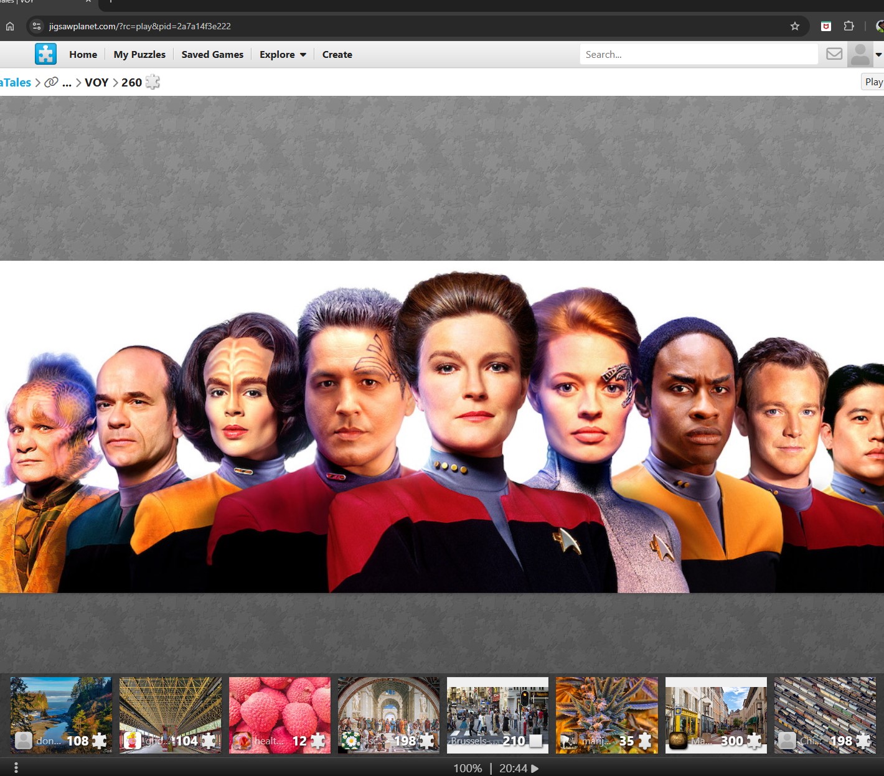Image resolution: width=884 pixels, height=776 pixels.
Task: Click the author avatar on lychee thumbnail
Action: click(x=242, y=741)
